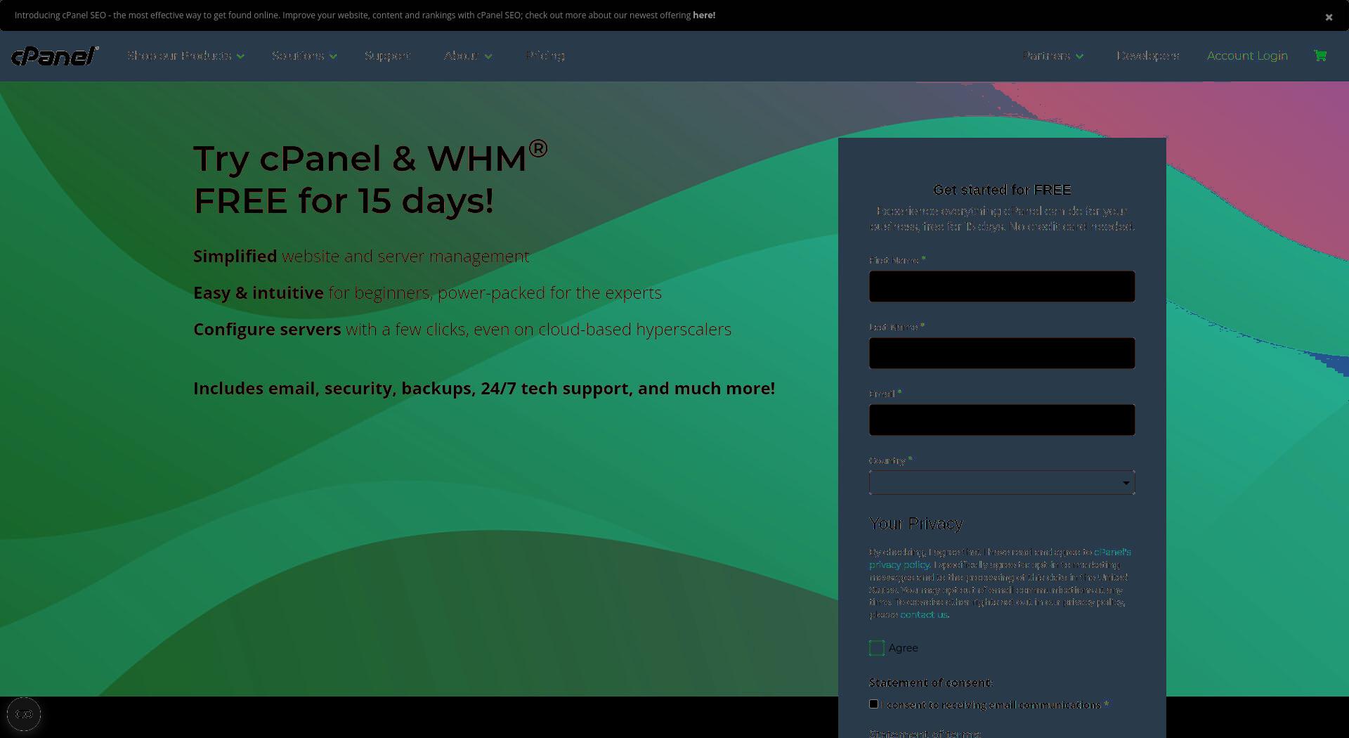Click Account Login
Screen dimensions: 1349x738
[x=1247, y=56]
